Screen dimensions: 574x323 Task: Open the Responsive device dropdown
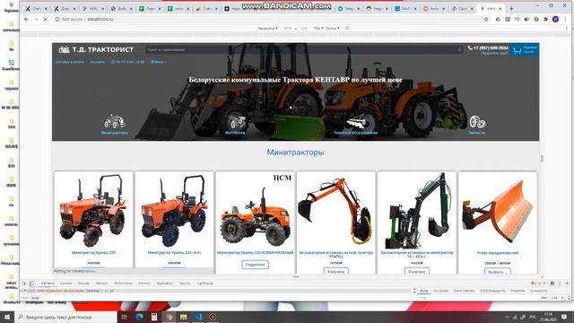coord(267,28)
